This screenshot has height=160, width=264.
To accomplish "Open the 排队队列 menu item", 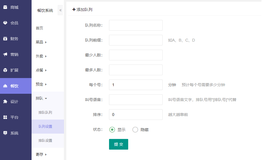I will coord(45,112).
